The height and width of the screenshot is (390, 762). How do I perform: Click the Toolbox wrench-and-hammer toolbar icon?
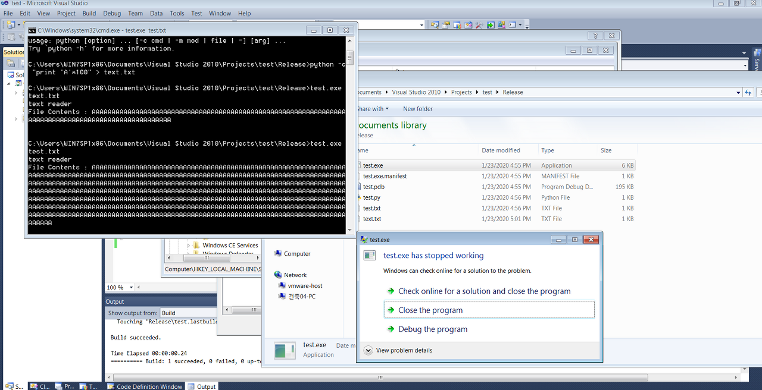(479, 25)
